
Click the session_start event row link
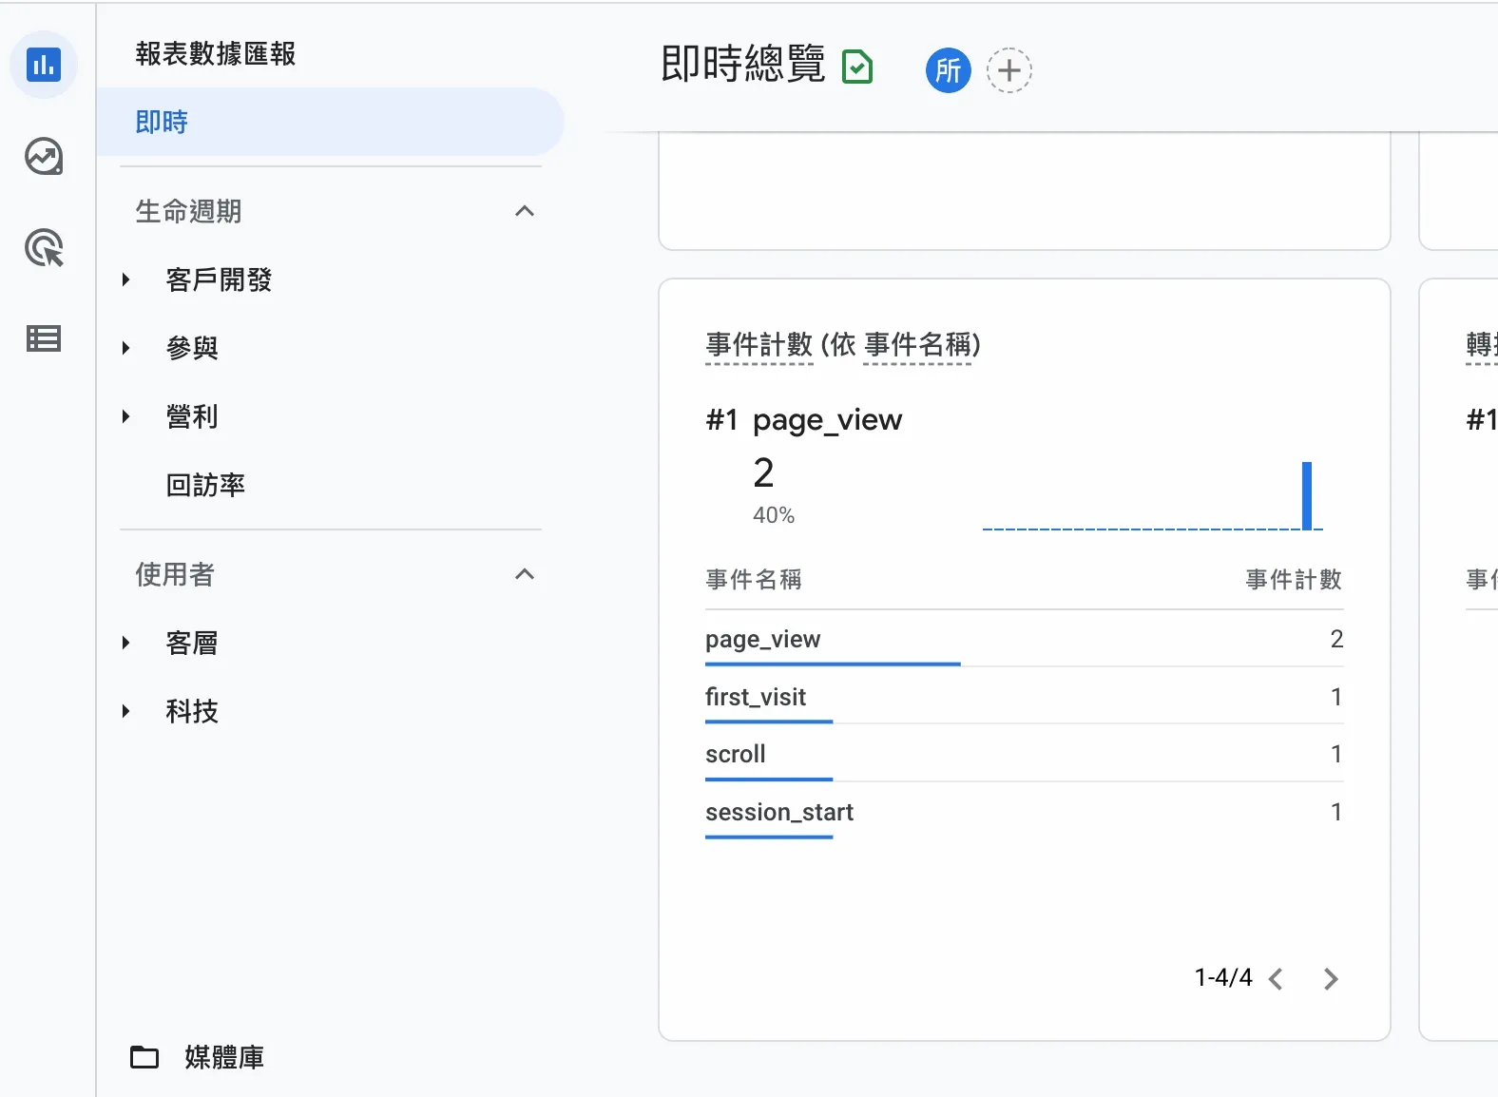click(779, 812)
